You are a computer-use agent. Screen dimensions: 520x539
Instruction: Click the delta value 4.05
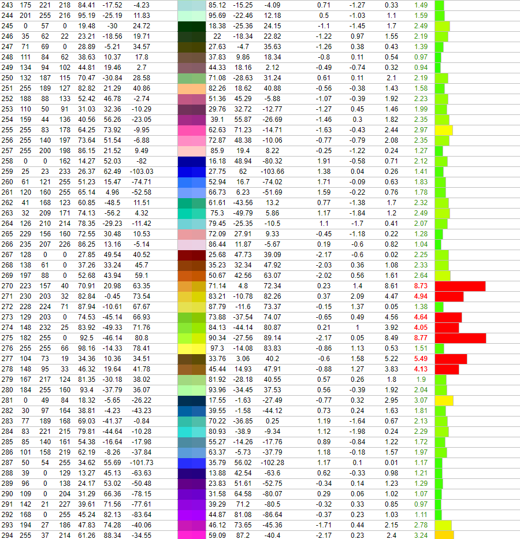(421, 328)
